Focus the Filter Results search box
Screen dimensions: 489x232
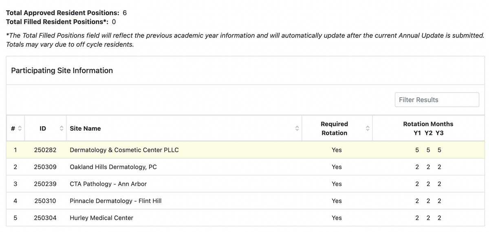(x=437, y=100)
